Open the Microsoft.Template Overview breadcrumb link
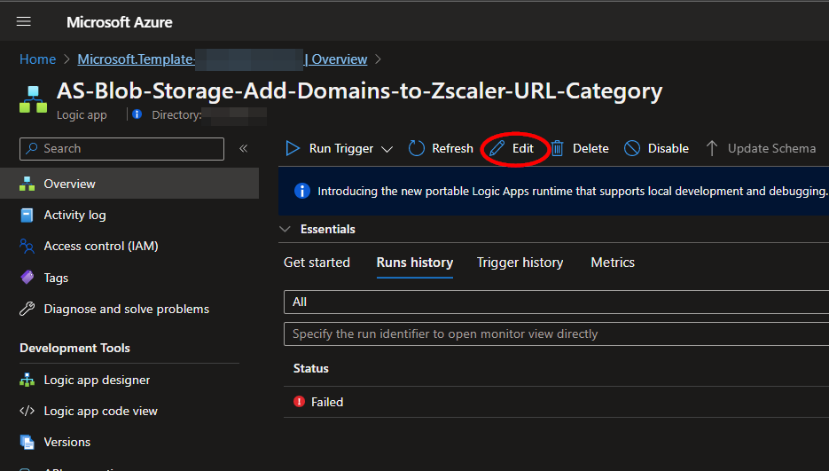Viewport: 829px width, 471px height. (x=222, y=59)
